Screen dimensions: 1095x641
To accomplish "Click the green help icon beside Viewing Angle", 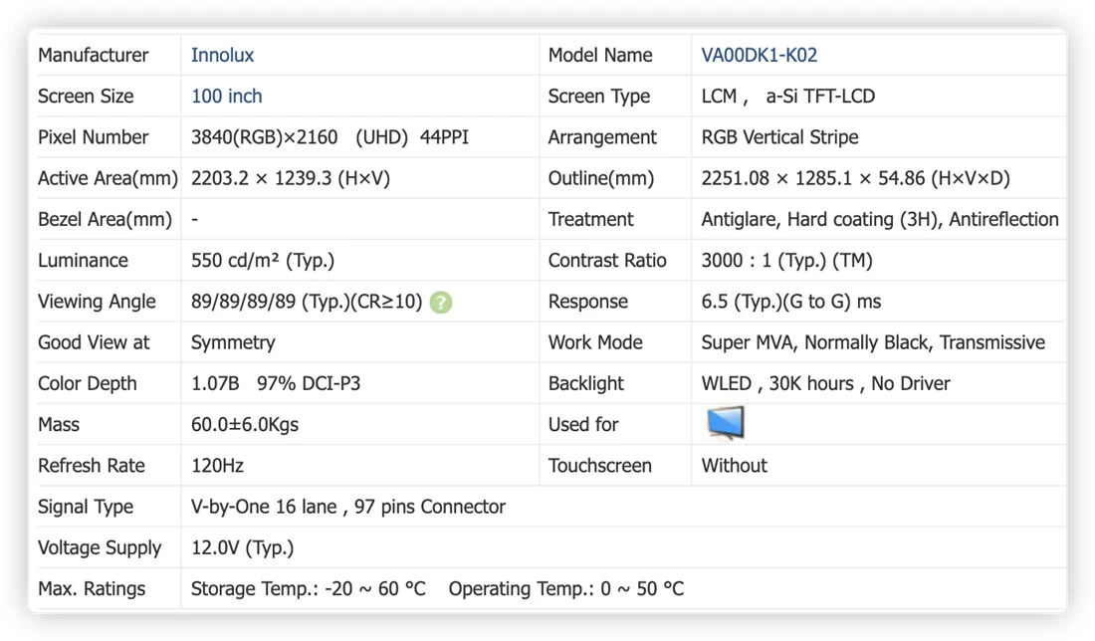I will (x=441, y=303).
